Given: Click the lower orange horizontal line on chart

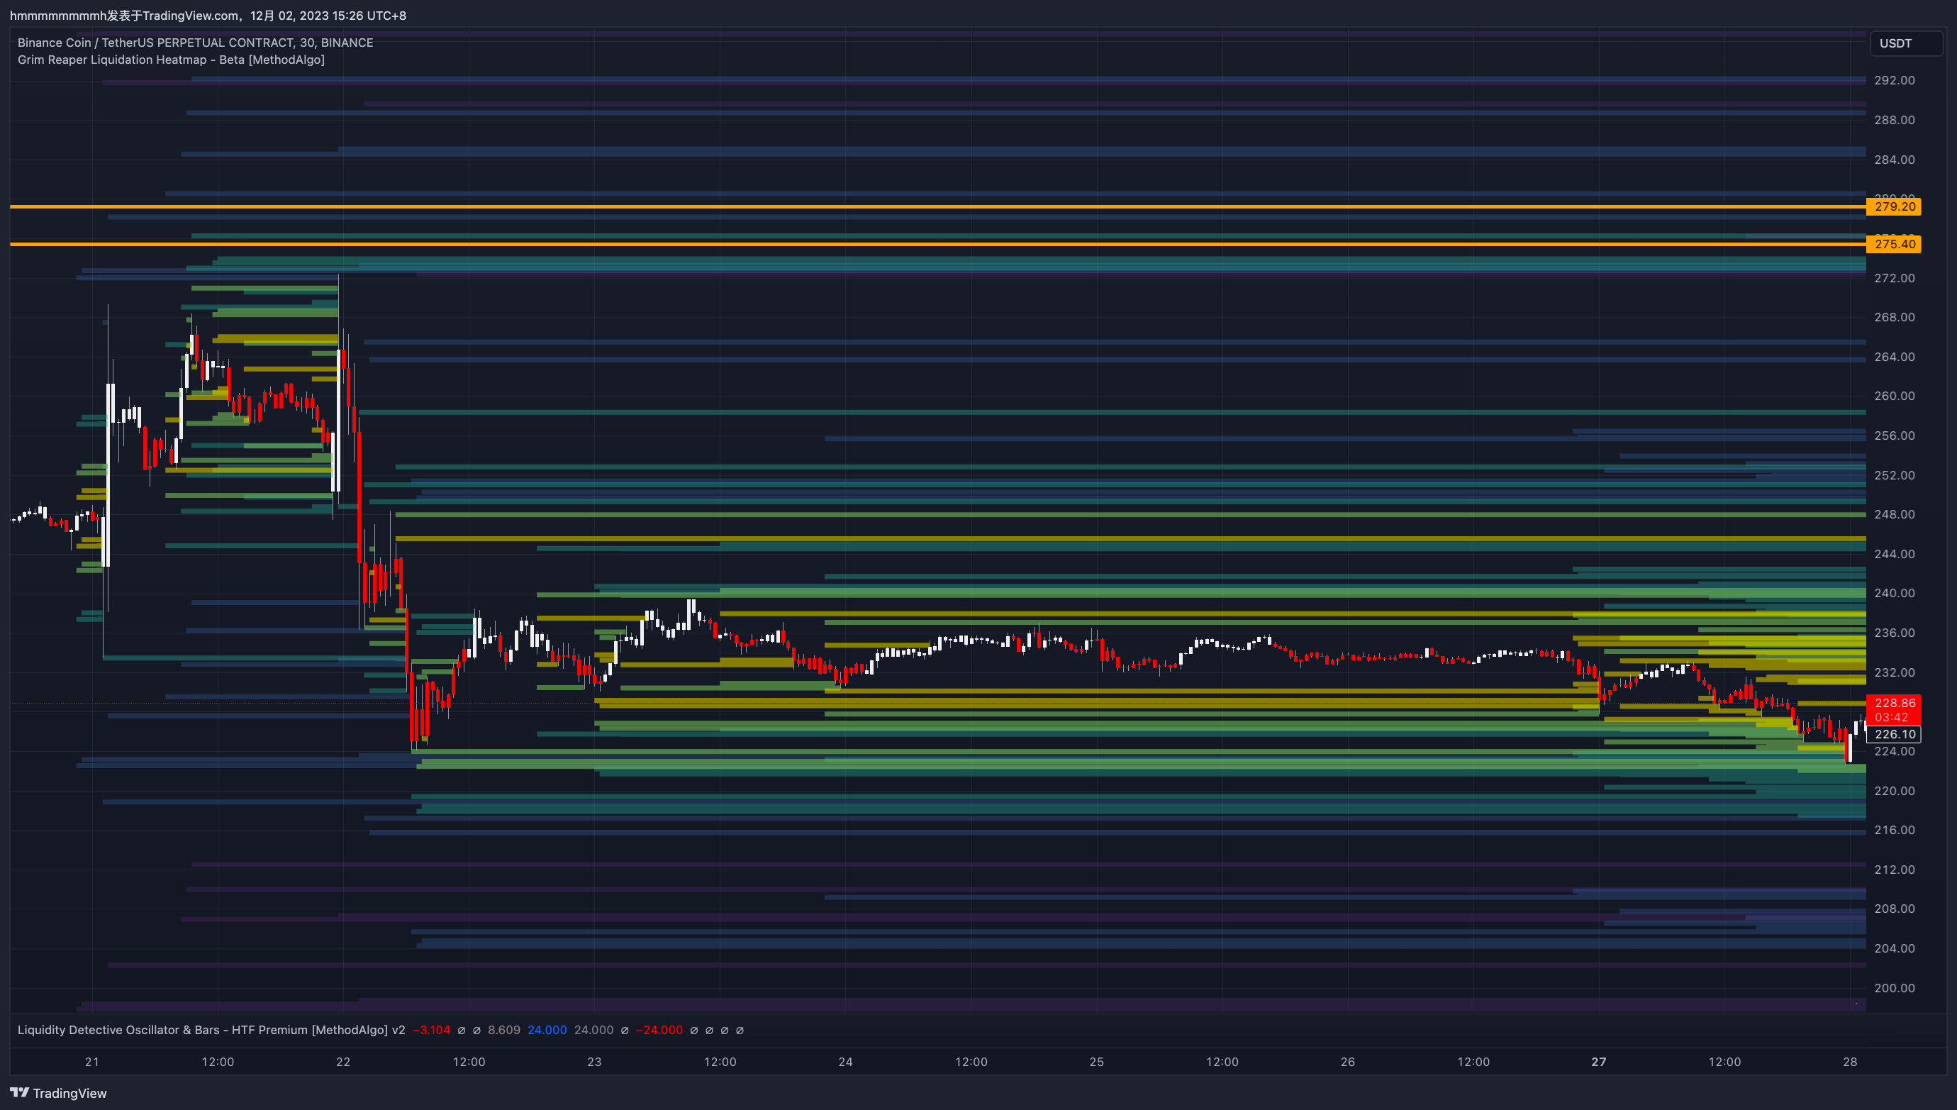Looking at the screenshot, I should click(x=915, y=244).
